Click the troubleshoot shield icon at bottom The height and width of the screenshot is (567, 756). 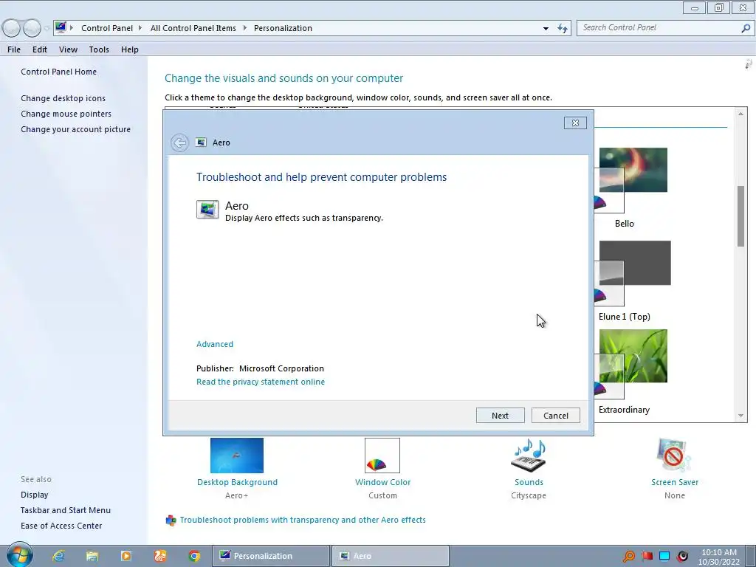[x=171, y=520]
